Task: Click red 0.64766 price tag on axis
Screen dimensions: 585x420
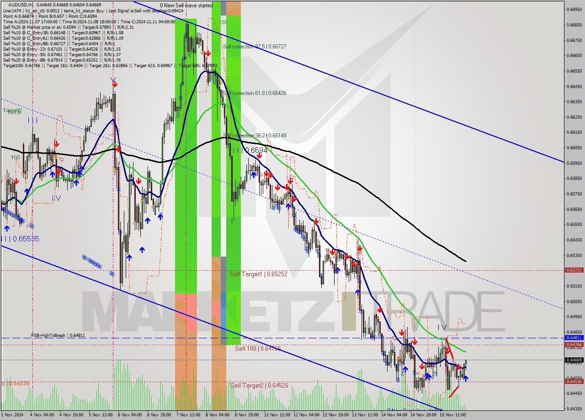Action: pyautogui.click(x=574, y=345)
